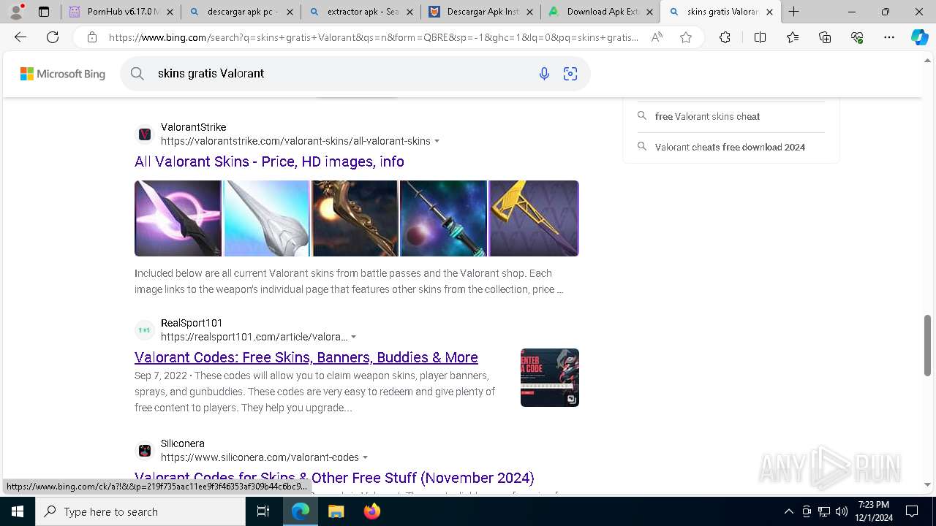Image resolution: width=936 pixels, height=526 pixels.
Task: Click the Microsoft Bing logo
Action: (63, 74)
